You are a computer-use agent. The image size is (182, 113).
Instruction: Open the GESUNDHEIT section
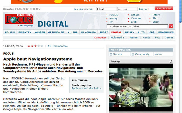point(56,32)
